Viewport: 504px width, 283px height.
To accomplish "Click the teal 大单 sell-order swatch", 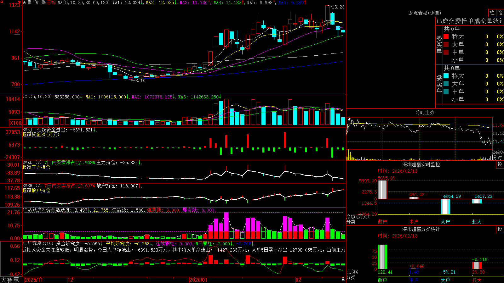I will (446, 84).
